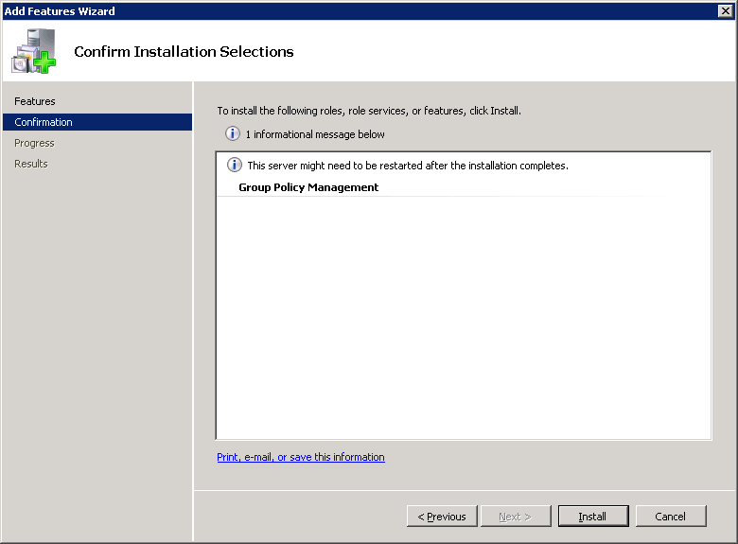Image resolution: width=738 pixels, height=544 pixels.
Task: Select the Features step in sidebar
Action: point(35,101)
